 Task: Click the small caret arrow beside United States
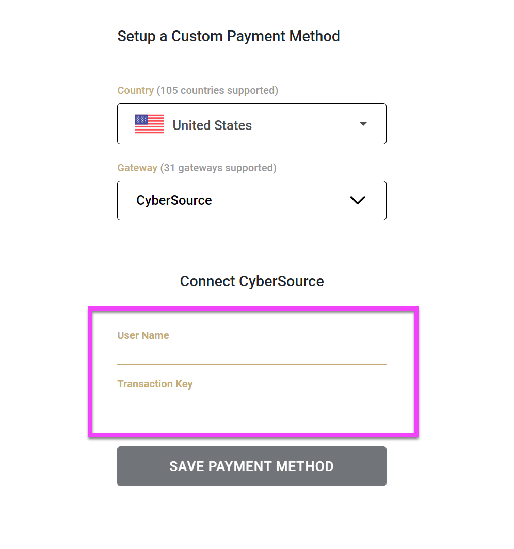pos(363,124)
